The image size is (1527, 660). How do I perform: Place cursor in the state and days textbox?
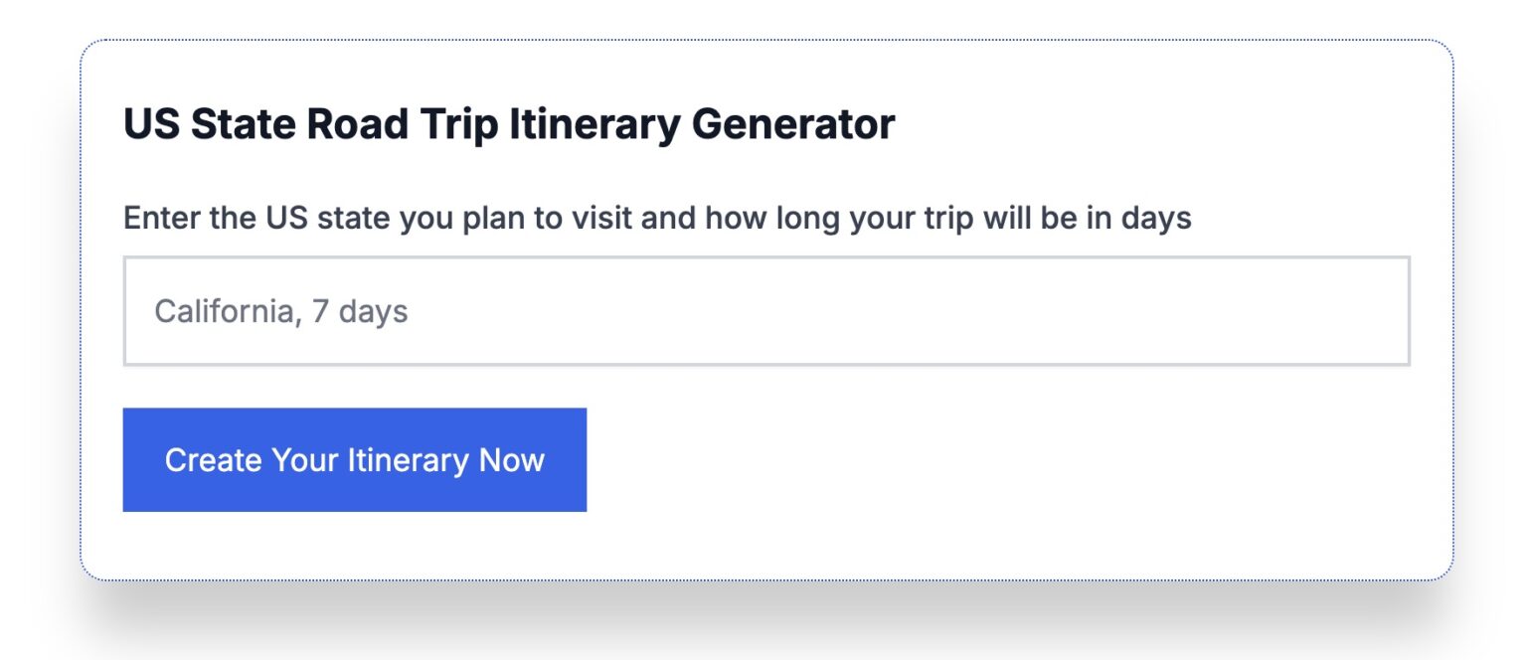point(765,311)
